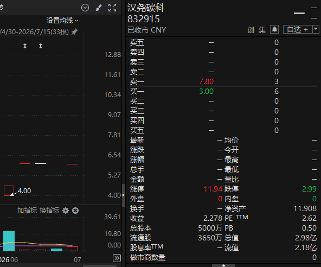Click the 涨停 limit-up price 11.94

pyautogui.click(x=213, y=189)
